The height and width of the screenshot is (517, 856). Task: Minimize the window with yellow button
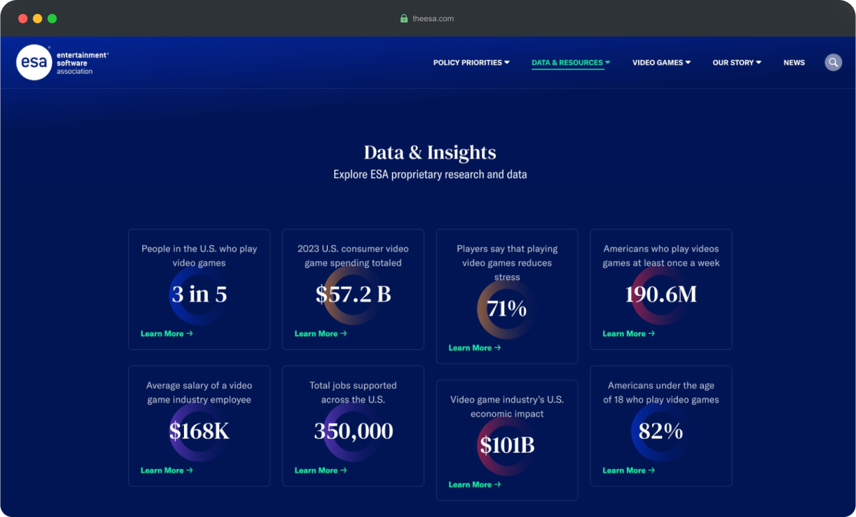click(37, 19)
